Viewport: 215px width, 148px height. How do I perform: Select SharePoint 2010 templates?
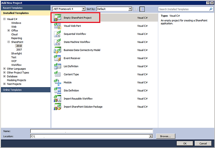19,46
